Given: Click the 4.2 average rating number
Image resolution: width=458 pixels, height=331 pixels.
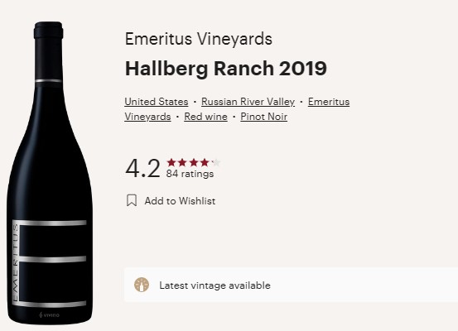Looking at the screenshot, I should (x=142, y=169).
